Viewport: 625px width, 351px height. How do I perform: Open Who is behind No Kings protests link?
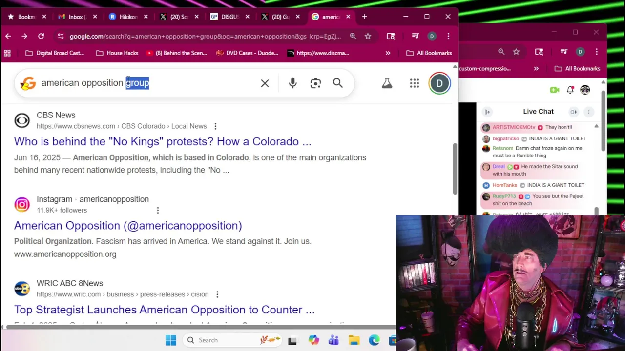[x=163, y=141]
